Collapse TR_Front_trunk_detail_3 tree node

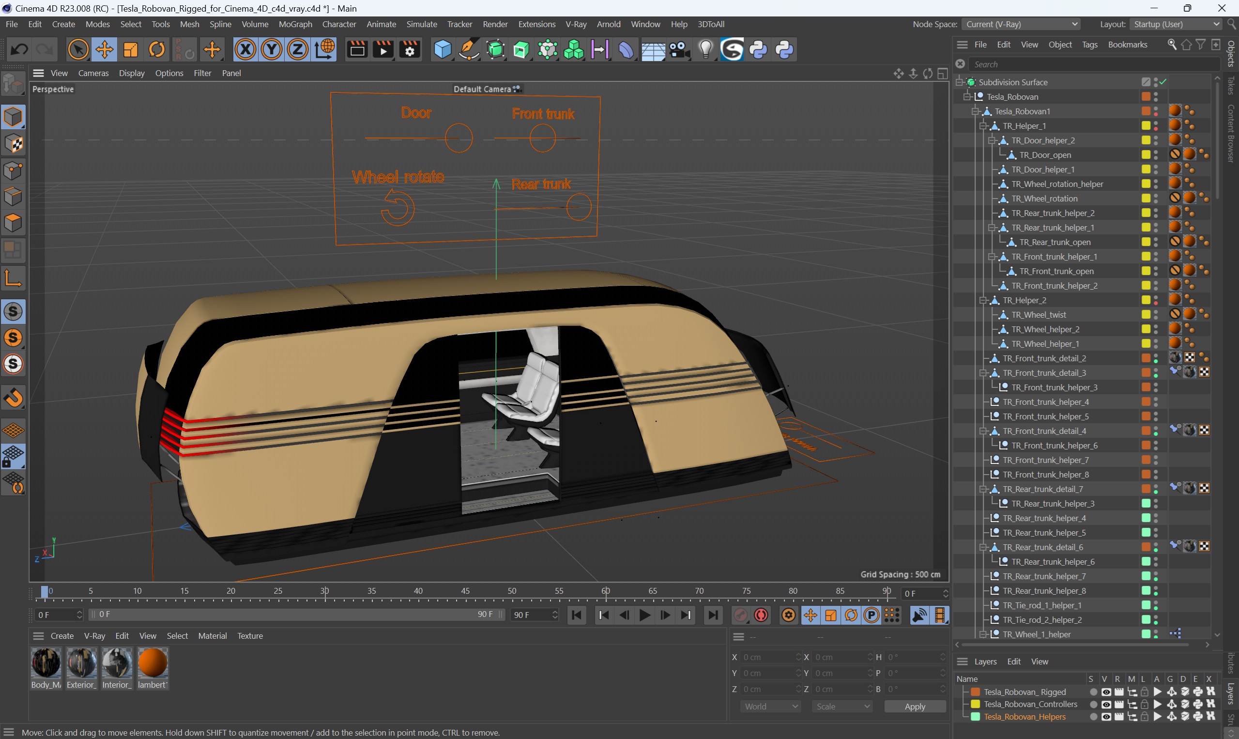click(983, 373)
